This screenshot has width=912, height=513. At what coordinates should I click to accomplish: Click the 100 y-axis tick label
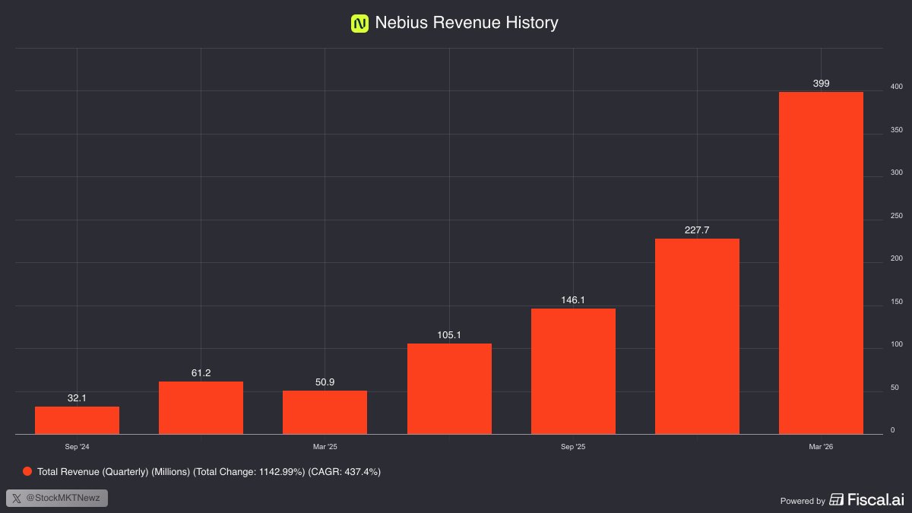tap(896, 345)
